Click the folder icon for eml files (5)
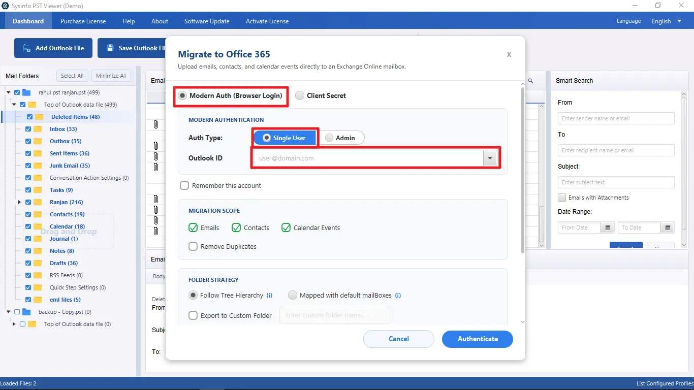Screen dimensions: 694x390 click(x=38, y=300)
